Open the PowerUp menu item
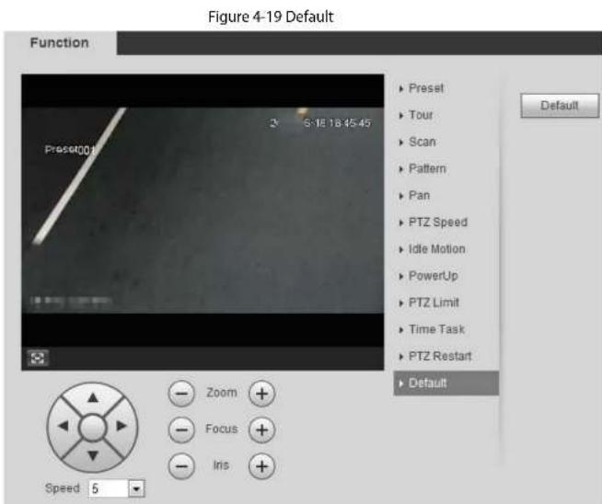 (433, 276)
